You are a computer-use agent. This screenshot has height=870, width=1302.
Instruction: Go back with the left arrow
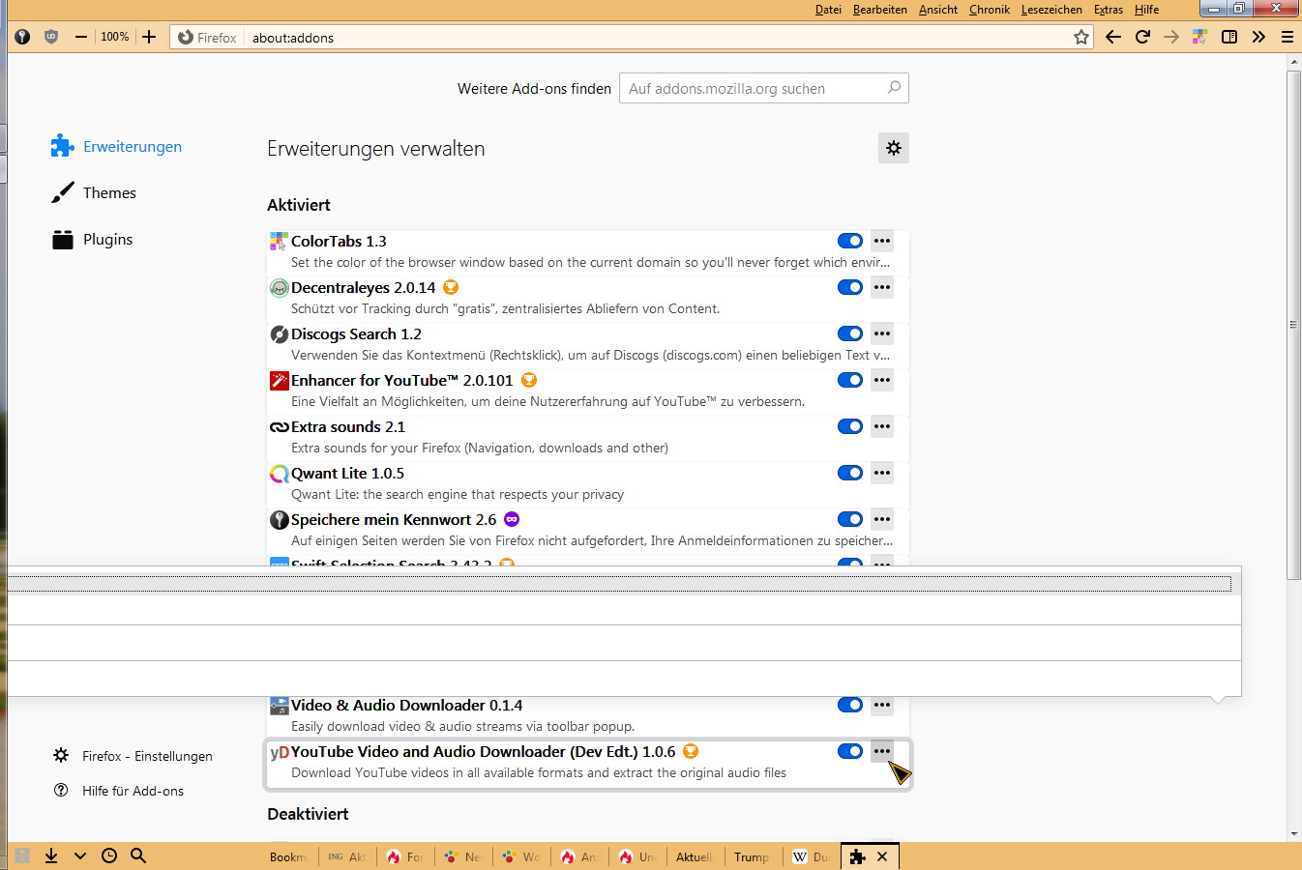pos(1113,37)
